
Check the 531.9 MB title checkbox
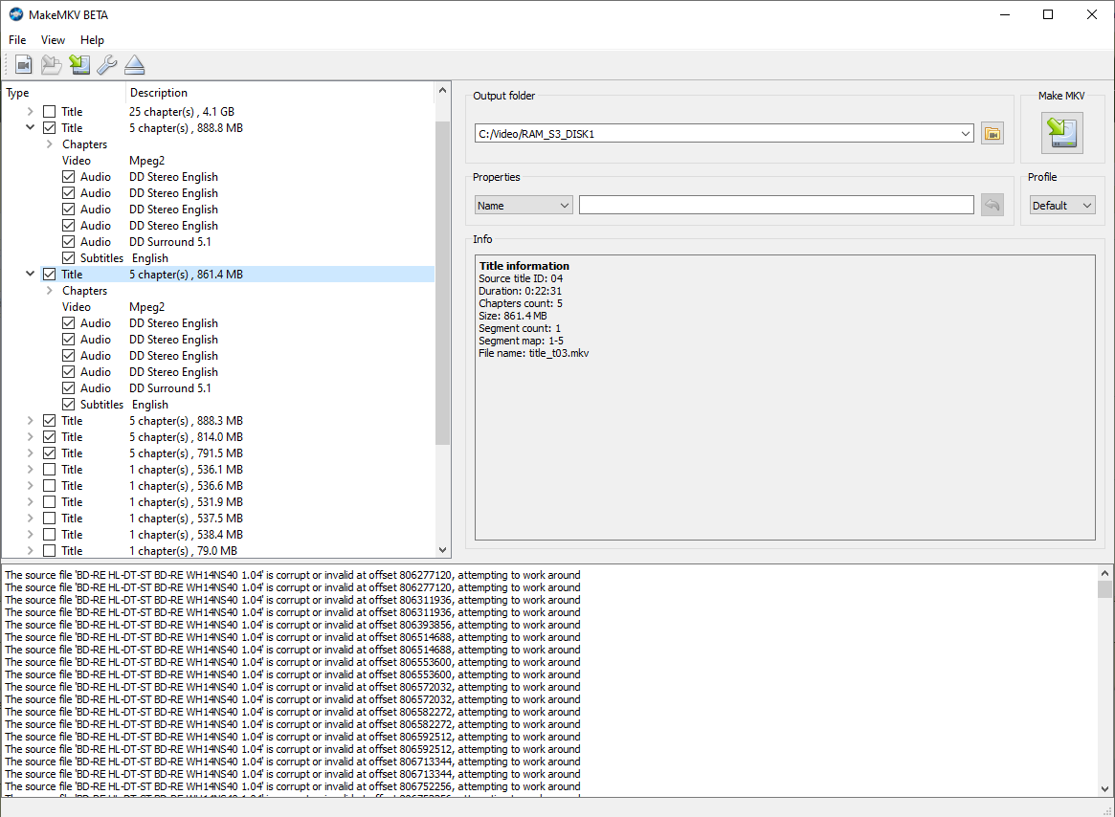pos(49,502)
